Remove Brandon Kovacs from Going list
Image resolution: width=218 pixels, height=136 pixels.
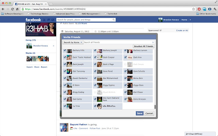point(53,46)
